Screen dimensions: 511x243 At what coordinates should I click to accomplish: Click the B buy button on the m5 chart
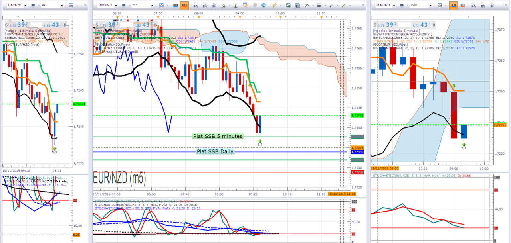pyautogui.click(x=156, y=25)
